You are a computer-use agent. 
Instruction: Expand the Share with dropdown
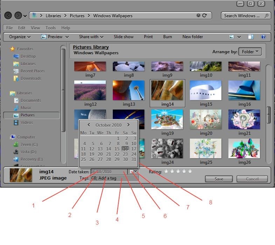(91, 37)
